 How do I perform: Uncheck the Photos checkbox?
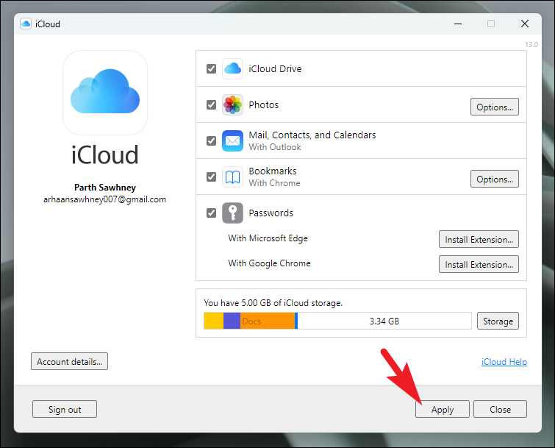click(211, 105)
